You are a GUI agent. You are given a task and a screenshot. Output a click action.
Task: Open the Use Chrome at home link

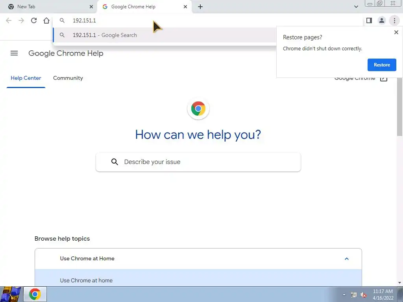coord(86,280)
